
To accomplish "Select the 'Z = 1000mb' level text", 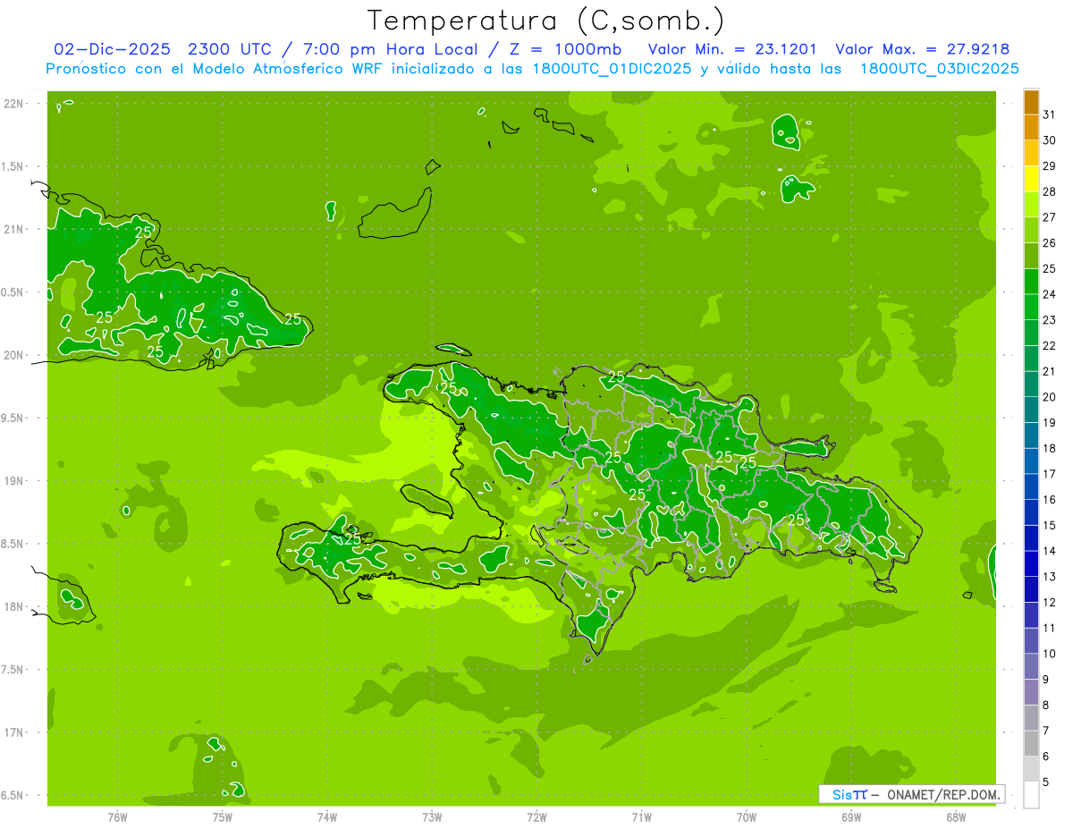I will pos(566,49).
